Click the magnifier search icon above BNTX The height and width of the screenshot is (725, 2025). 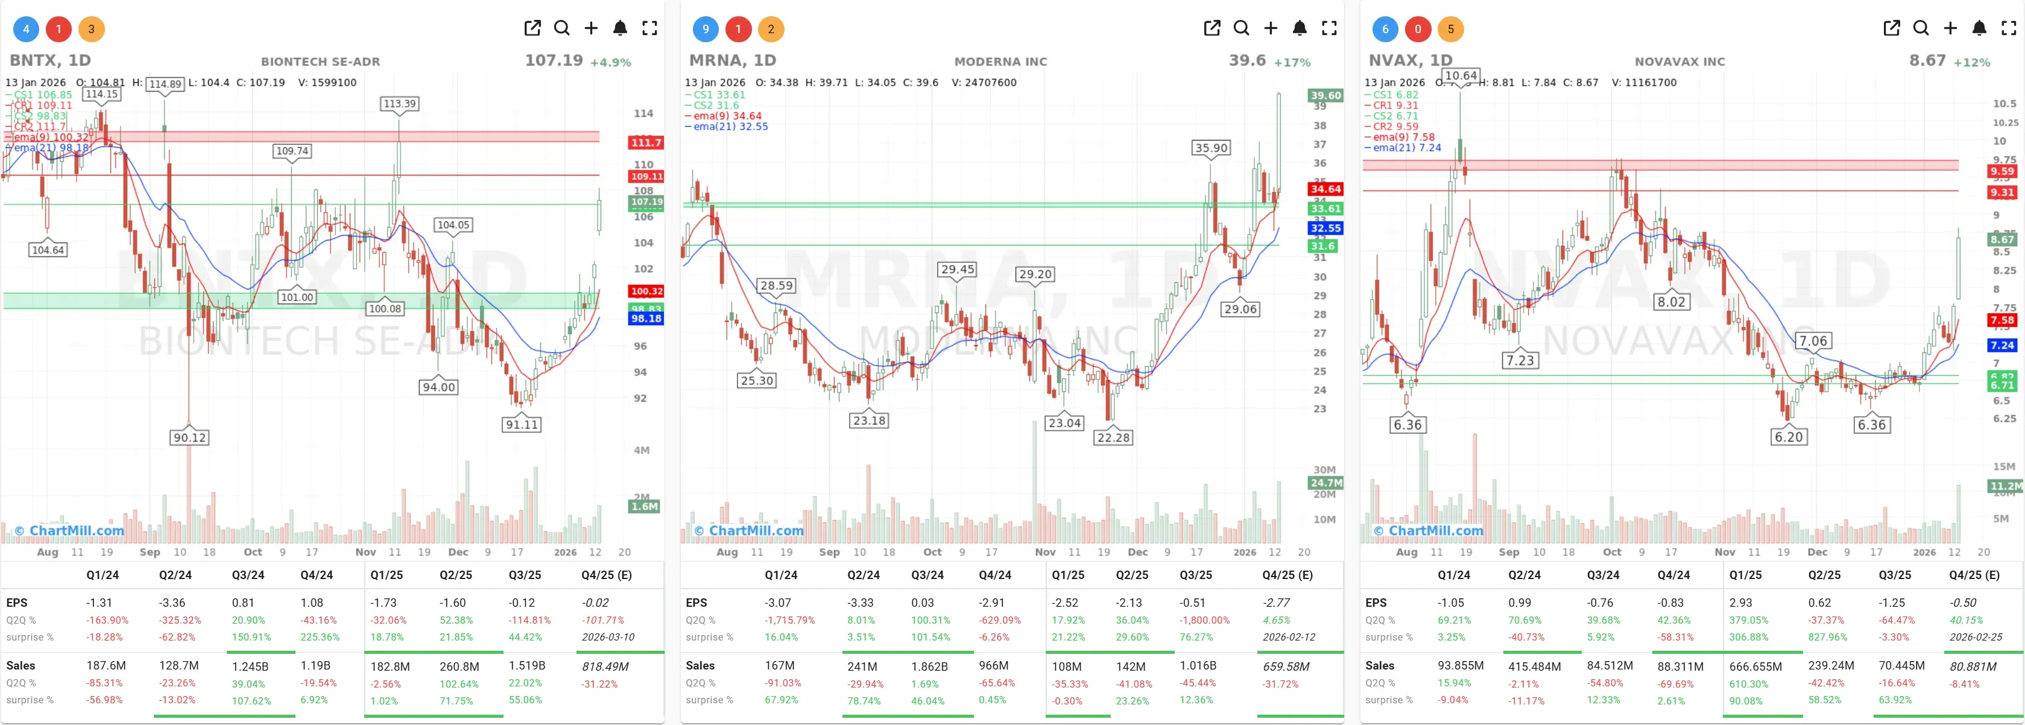coord(562,28)
